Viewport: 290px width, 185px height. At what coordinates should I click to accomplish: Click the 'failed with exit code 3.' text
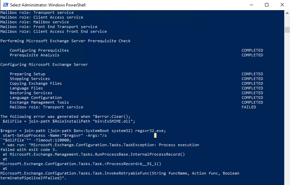click(x=28, y=150)
